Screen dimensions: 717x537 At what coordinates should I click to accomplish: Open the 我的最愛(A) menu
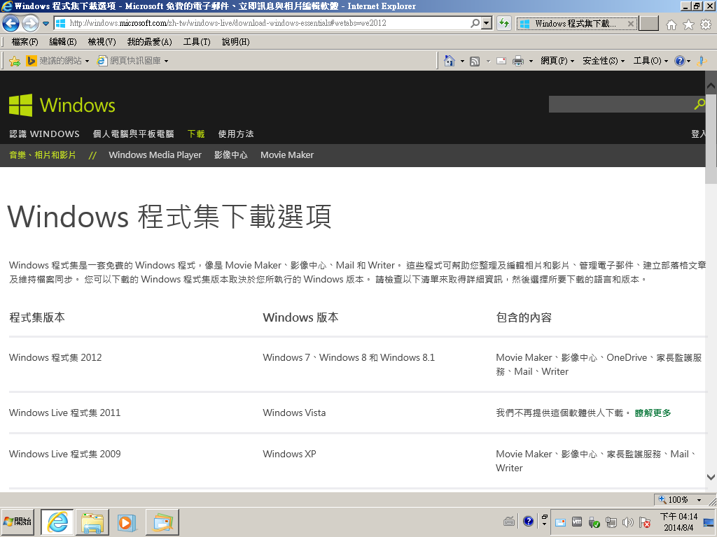click(x=150, y=42)
